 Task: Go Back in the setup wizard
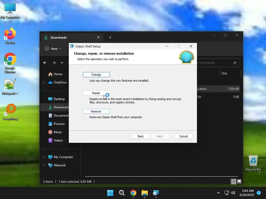141,136
